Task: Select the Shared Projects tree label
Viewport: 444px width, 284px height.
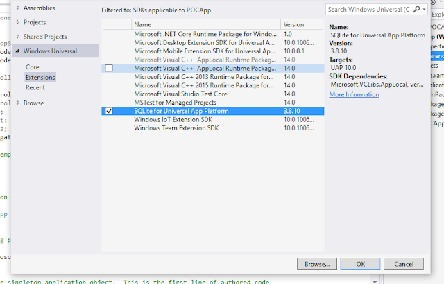Action: [x=45, y=37]
